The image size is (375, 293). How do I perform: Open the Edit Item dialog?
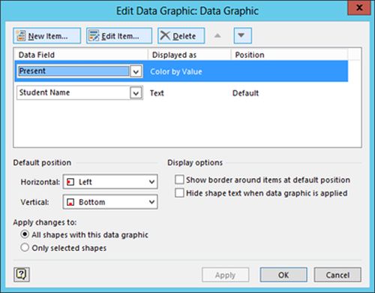(x=119, y=36)
